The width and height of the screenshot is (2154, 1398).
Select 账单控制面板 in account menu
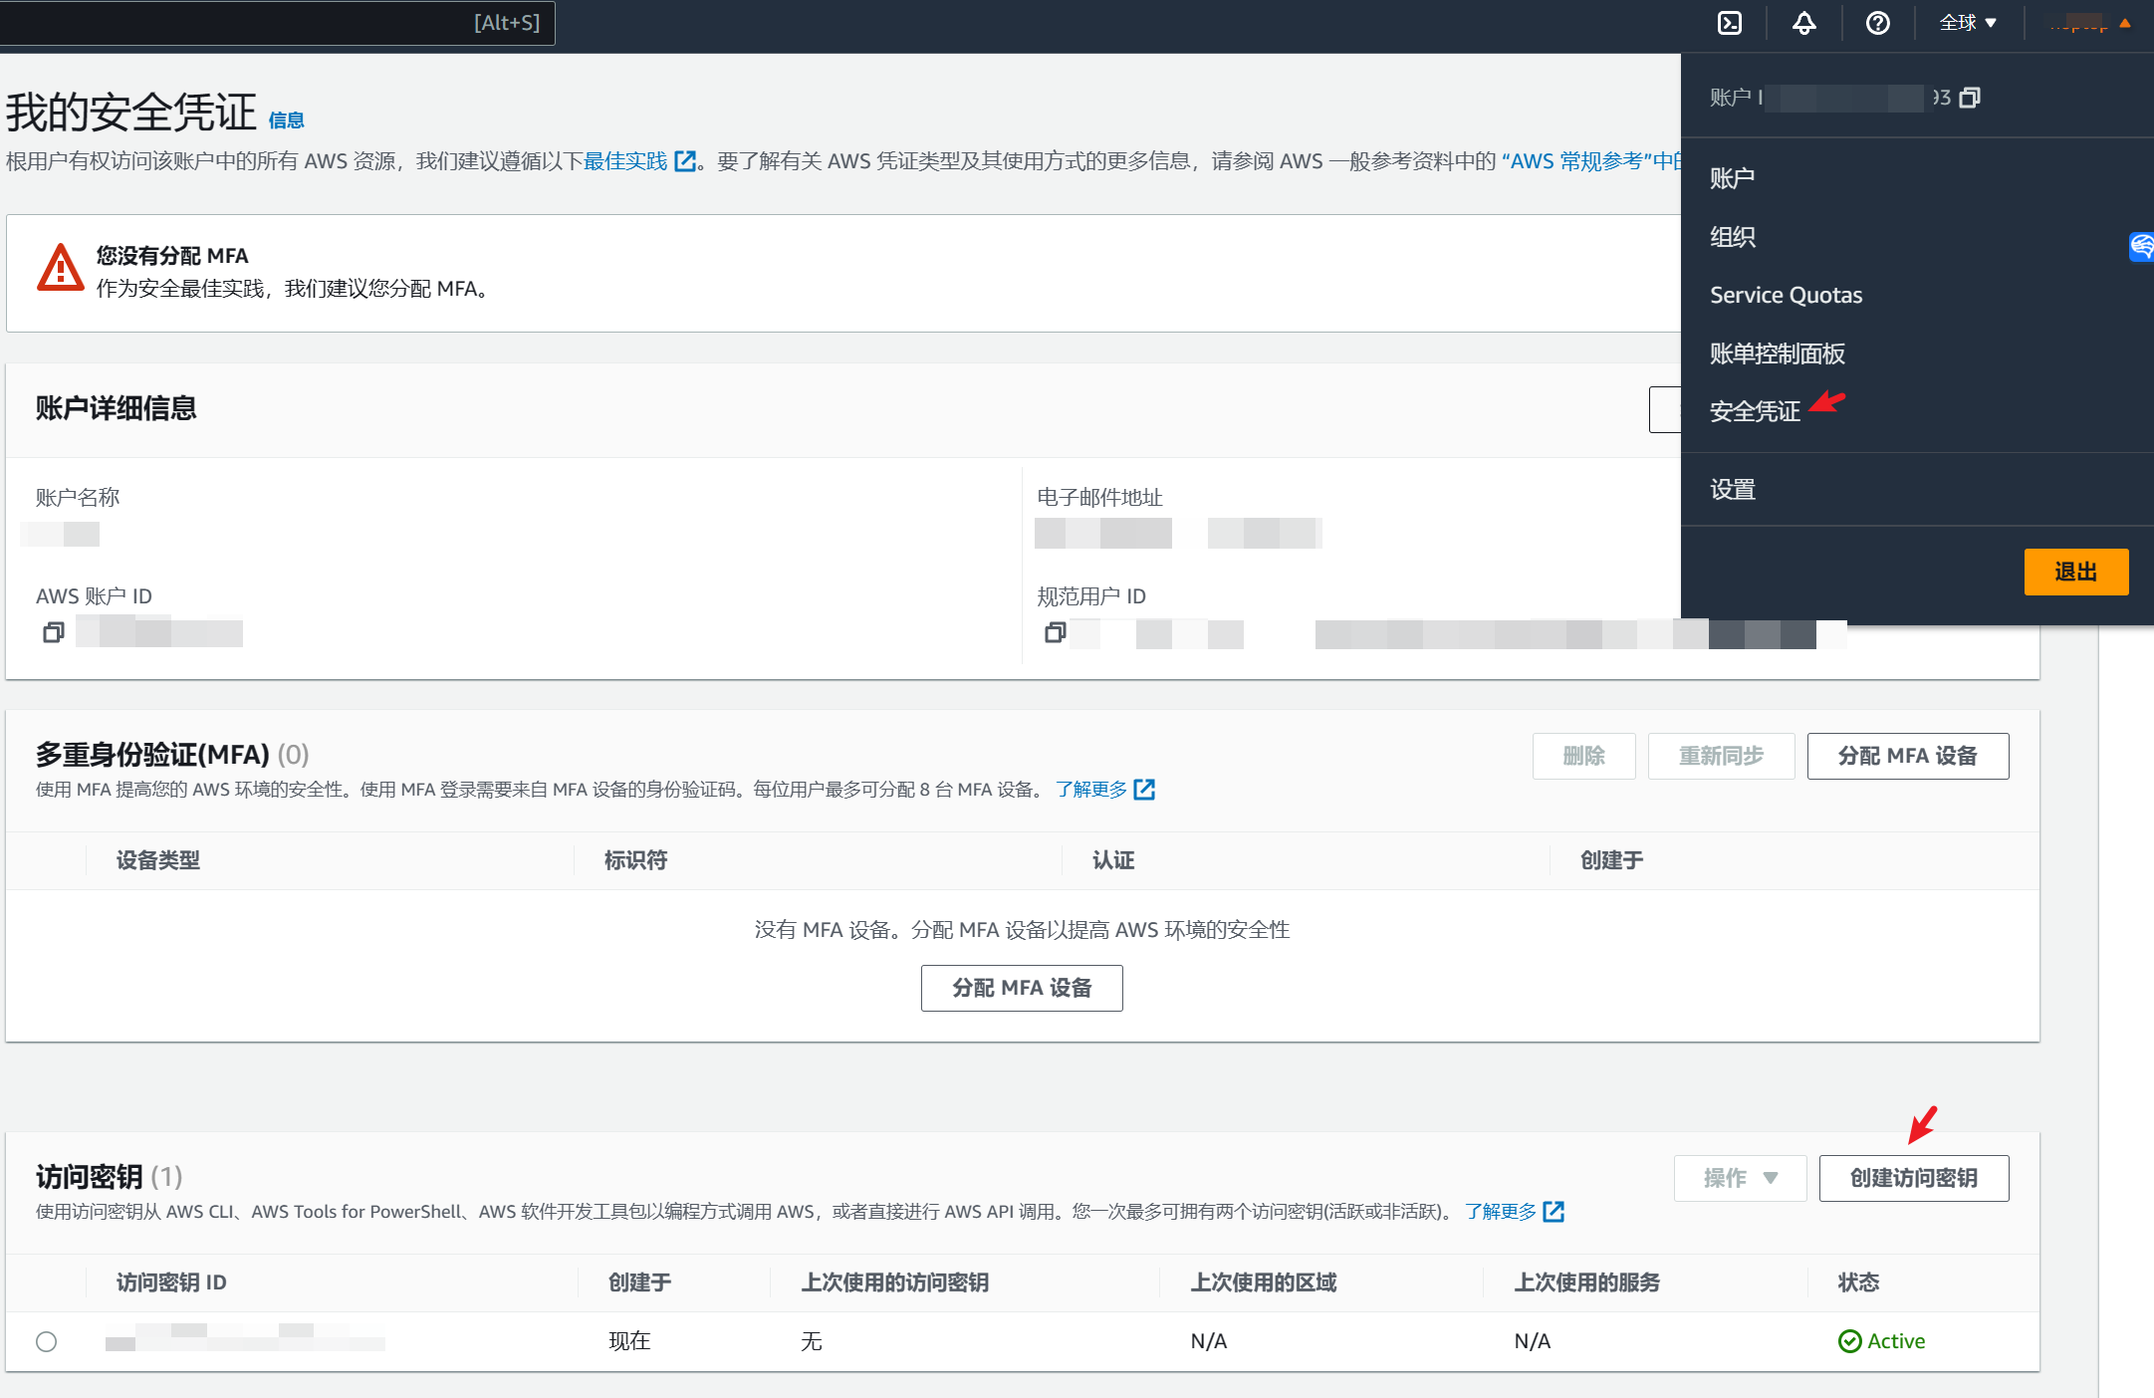point(1777,353)
